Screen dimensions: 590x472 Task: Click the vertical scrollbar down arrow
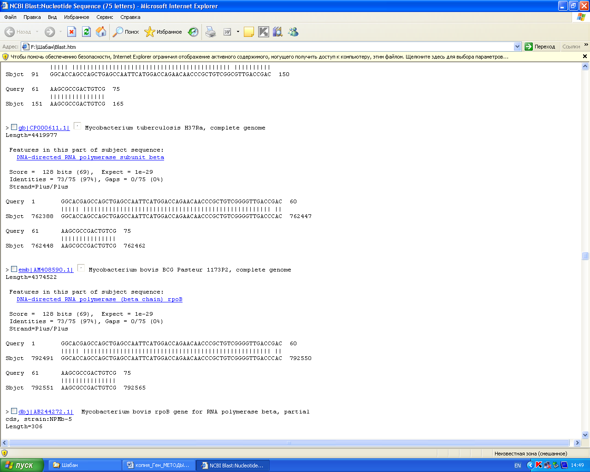(x=585, y=435)
